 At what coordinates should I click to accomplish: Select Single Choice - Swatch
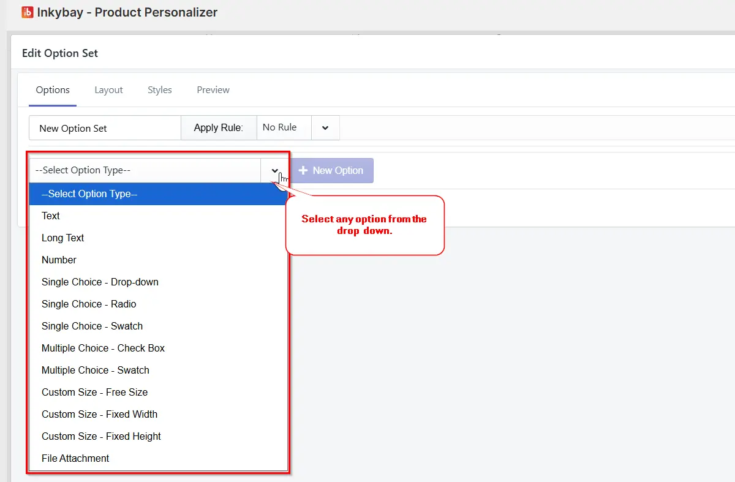(158, 326)
